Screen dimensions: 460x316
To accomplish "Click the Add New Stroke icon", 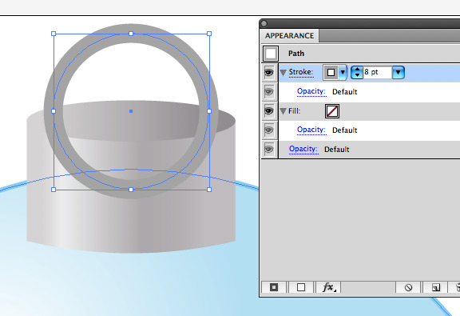I will 274,287.
